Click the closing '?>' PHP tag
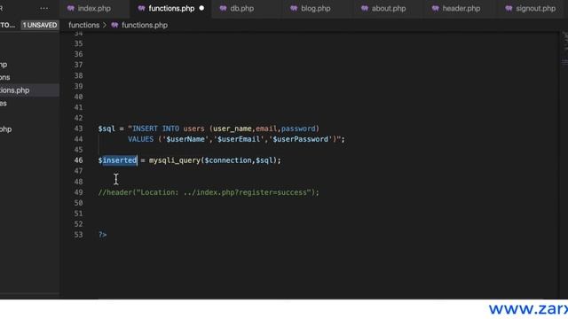The width and height of the screenshot is (568, 319). [103, 235]
